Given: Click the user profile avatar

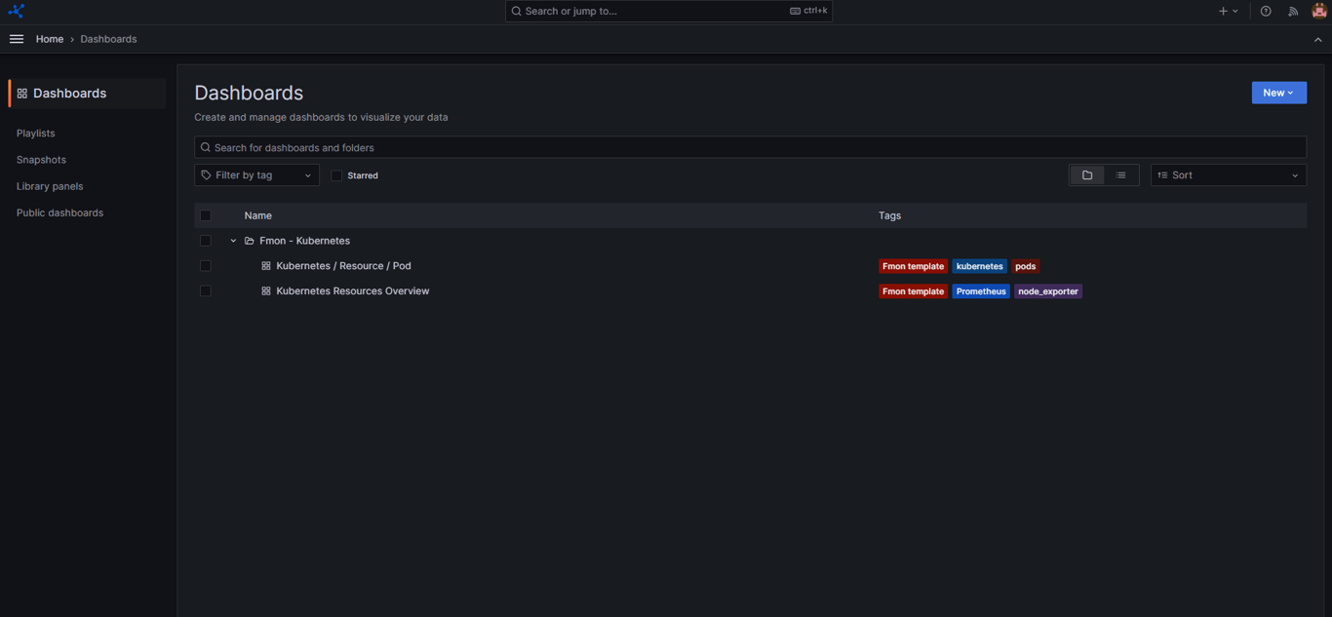Looking at the screenshot, I should tap(1319, 12).
